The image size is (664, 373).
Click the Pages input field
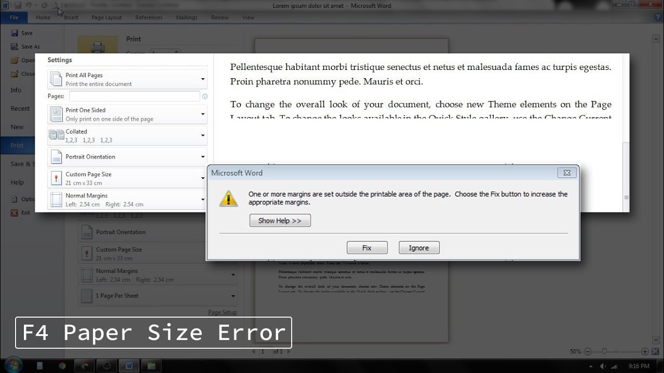tap(134, 96)
